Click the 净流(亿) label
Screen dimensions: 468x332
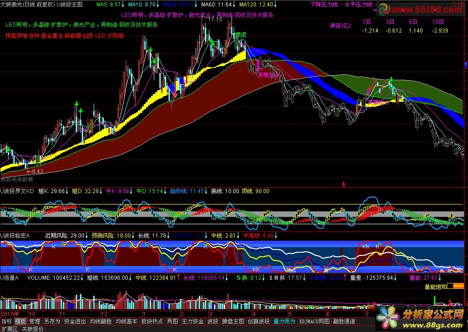point(341,26)
